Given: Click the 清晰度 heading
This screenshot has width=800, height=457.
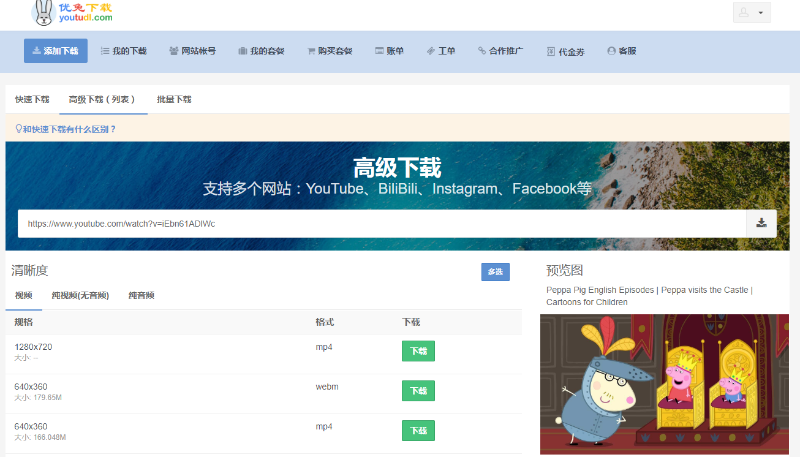Looking at the screenshot, I should [x=29, y=270].
